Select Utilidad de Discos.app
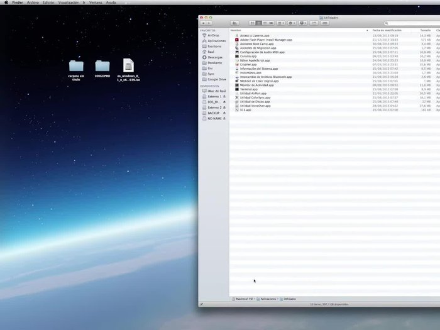Screen dimensions: 440x330 tap(255, 101)
